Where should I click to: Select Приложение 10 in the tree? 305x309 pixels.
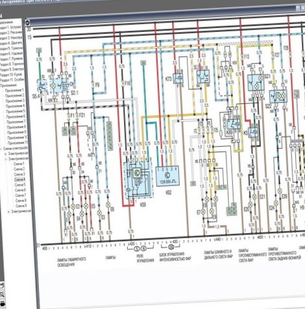[18, 138]
